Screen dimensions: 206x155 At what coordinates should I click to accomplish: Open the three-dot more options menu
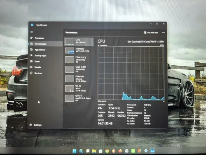[x=164, y=33]
